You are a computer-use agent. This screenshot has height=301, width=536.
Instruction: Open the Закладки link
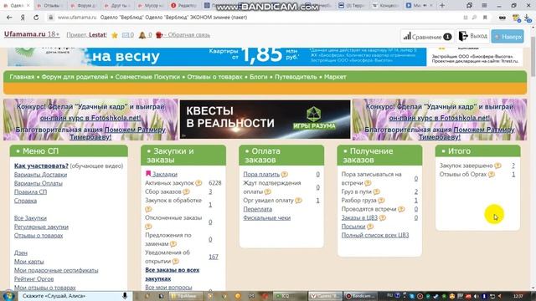(165, 175)
